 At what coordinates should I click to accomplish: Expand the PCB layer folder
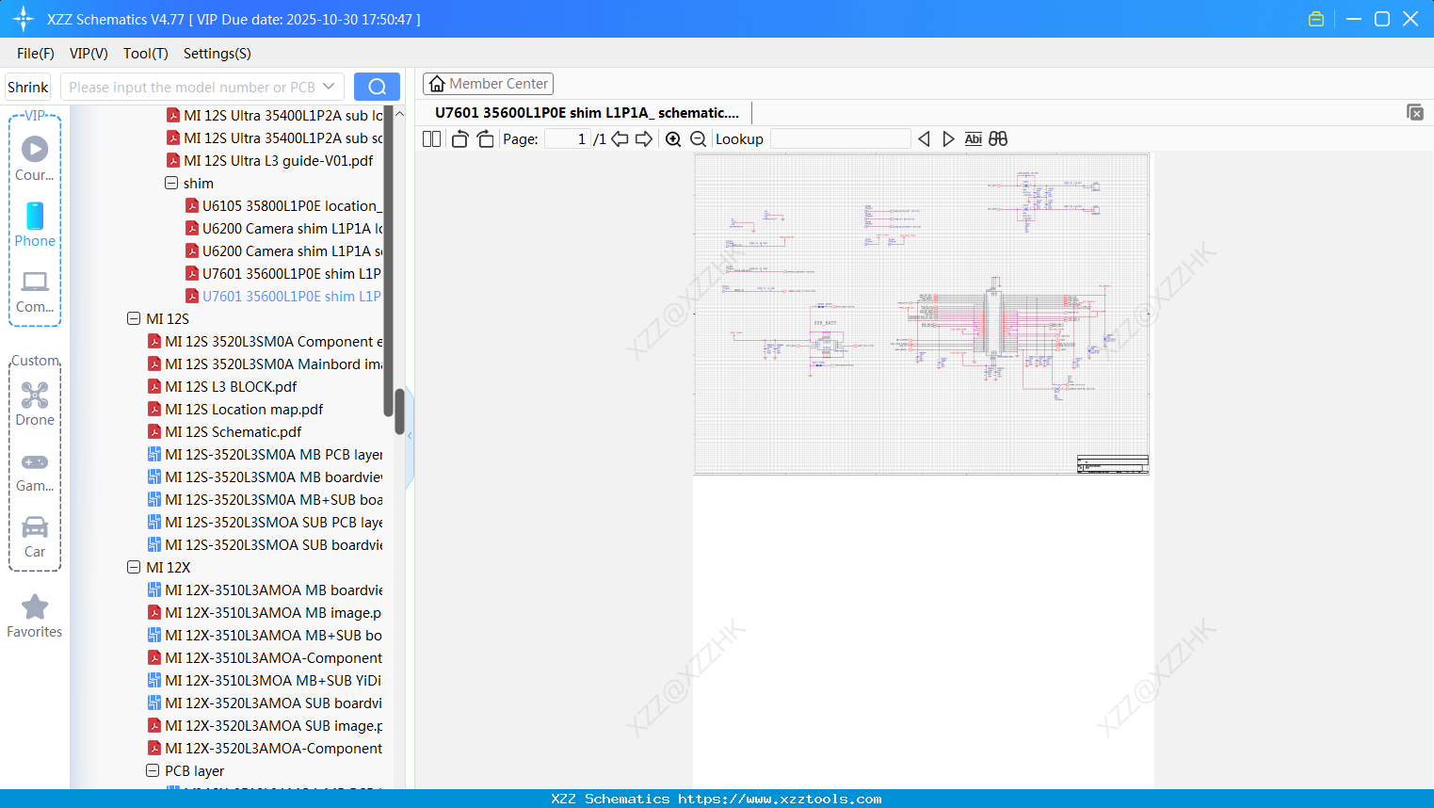point(153,770)
